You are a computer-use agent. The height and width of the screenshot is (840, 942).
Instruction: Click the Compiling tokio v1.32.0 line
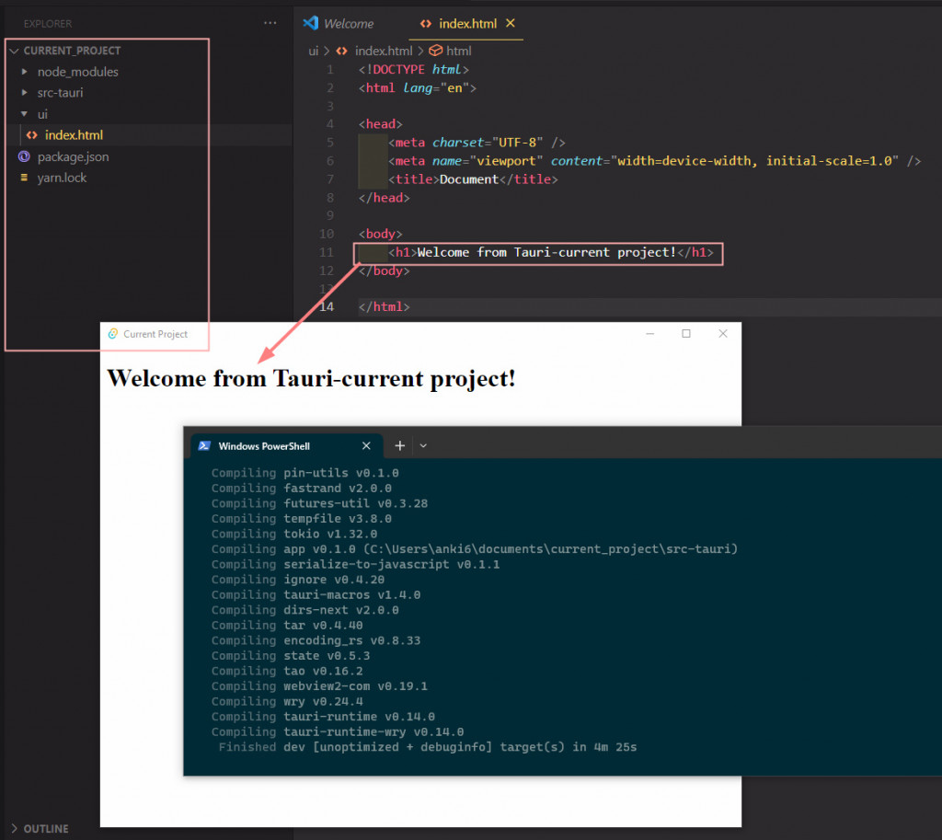pyautogui.click(x=294, y=534)
